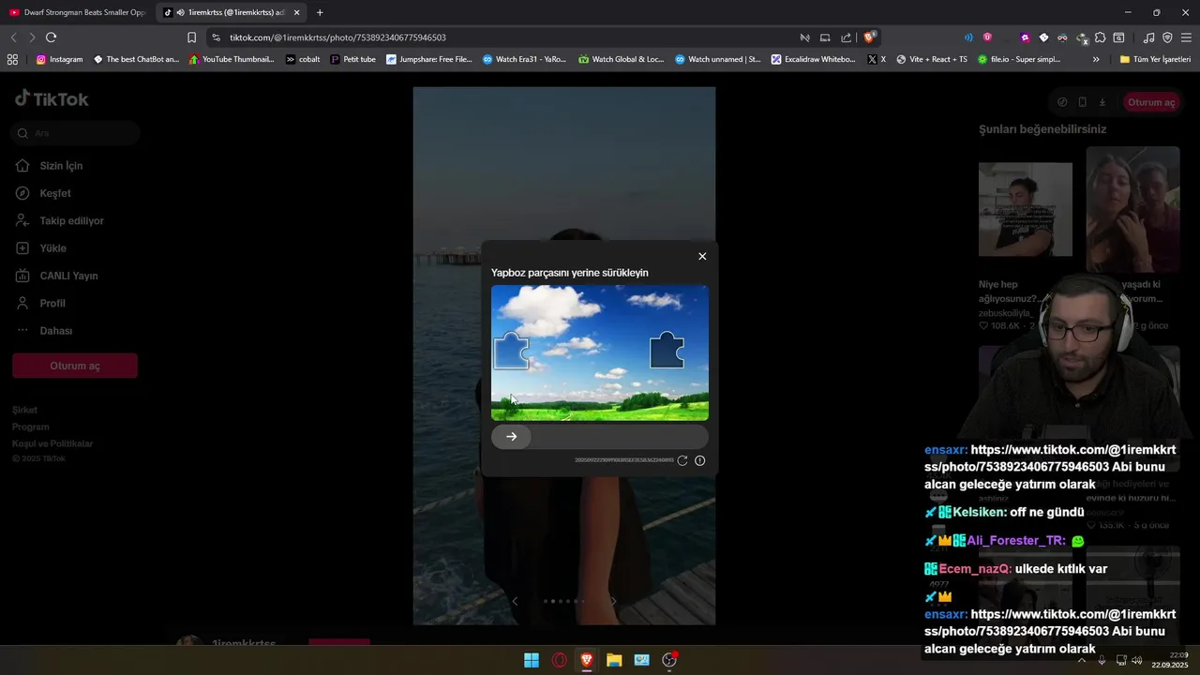
Task: Open a new browser tab
Action: (320, 12)
